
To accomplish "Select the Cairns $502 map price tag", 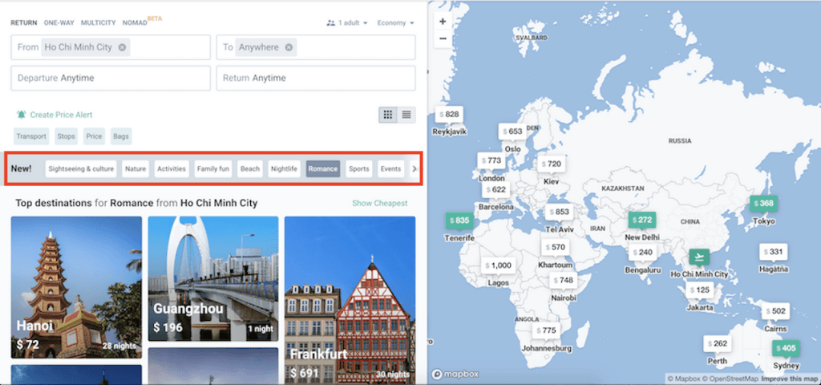I will [x=775, y=312].
